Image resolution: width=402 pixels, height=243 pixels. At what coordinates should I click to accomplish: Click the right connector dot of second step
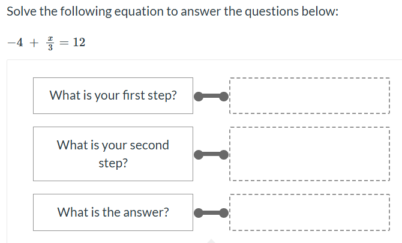coord(224,154)
